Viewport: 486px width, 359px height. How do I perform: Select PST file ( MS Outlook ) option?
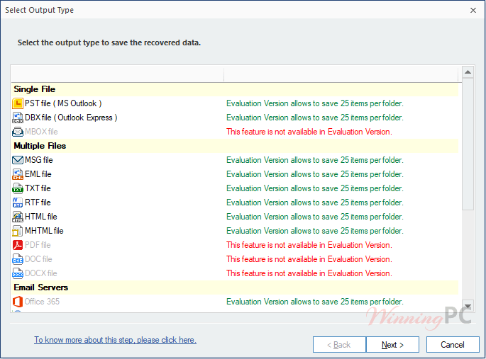(x=63, y=103)
